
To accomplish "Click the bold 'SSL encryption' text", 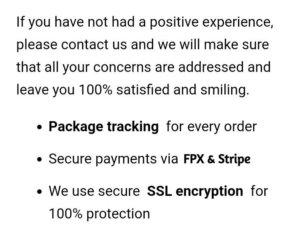I will click(x=195, y=191).
